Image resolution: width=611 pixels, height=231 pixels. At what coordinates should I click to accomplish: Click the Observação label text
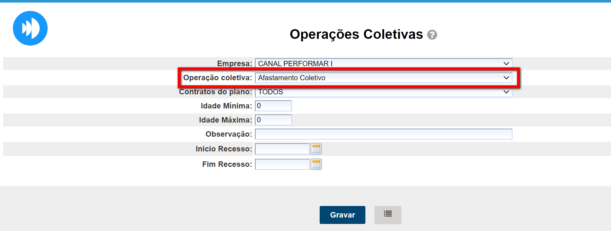click(x=229, y=134)
